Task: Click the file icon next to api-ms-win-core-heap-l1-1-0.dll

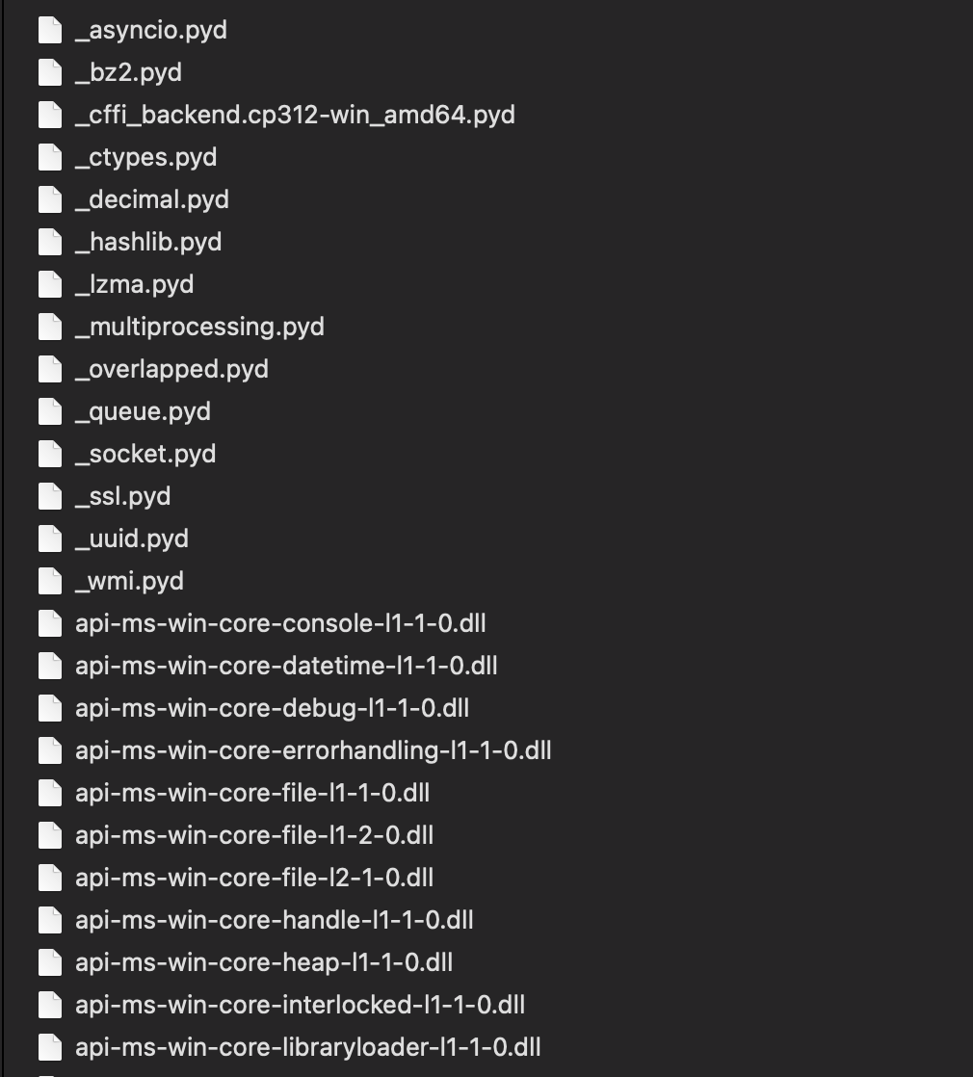Action: (50, 962)
